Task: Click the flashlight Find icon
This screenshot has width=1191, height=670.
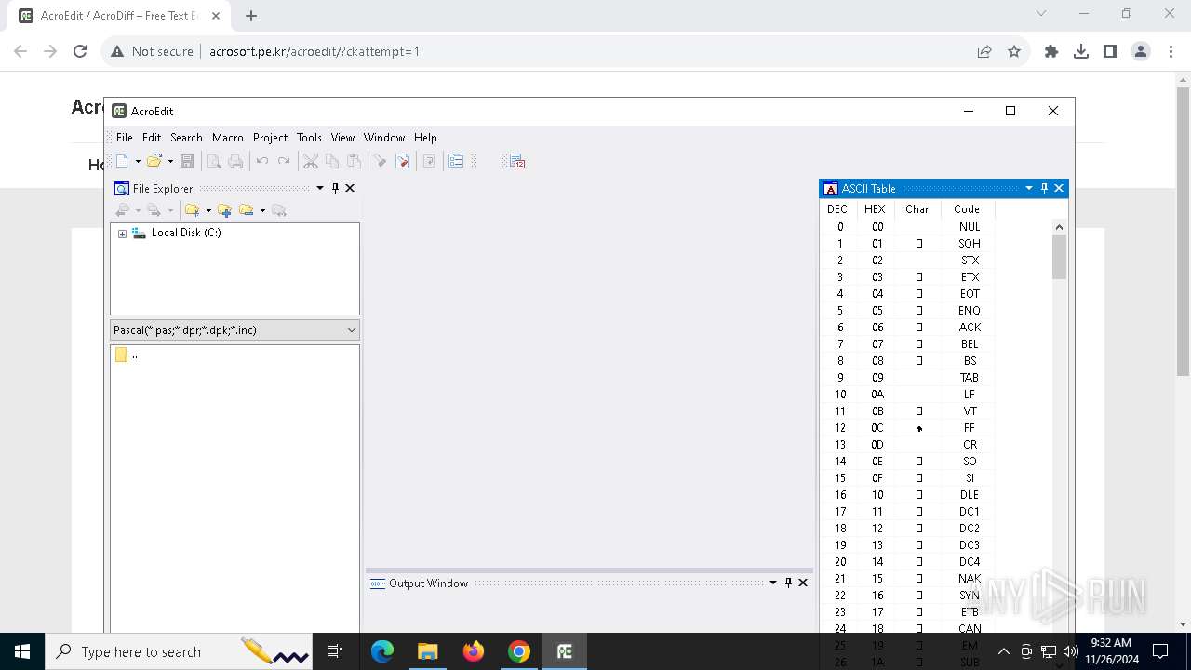Action: click(381, 161)
